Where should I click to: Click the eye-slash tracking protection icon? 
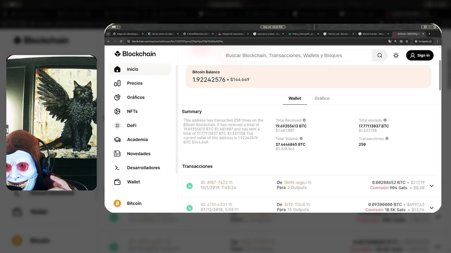point(401,41)
